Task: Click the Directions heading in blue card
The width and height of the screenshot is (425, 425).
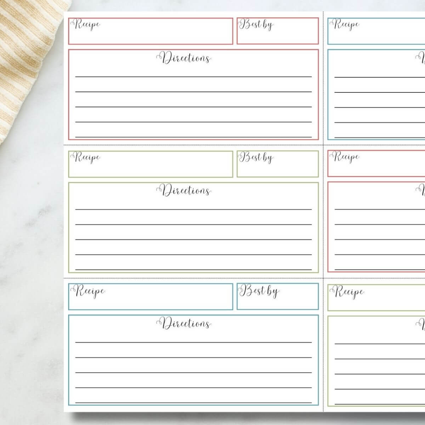Action: [x=184, y=323]
